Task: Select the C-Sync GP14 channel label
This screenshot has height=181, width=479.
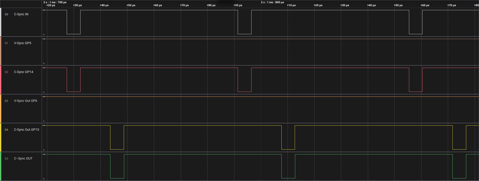Action: click(24, 72)
